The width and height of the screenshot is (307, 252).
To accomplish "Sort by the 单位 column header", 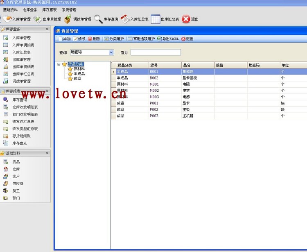I will coord(293,65).
